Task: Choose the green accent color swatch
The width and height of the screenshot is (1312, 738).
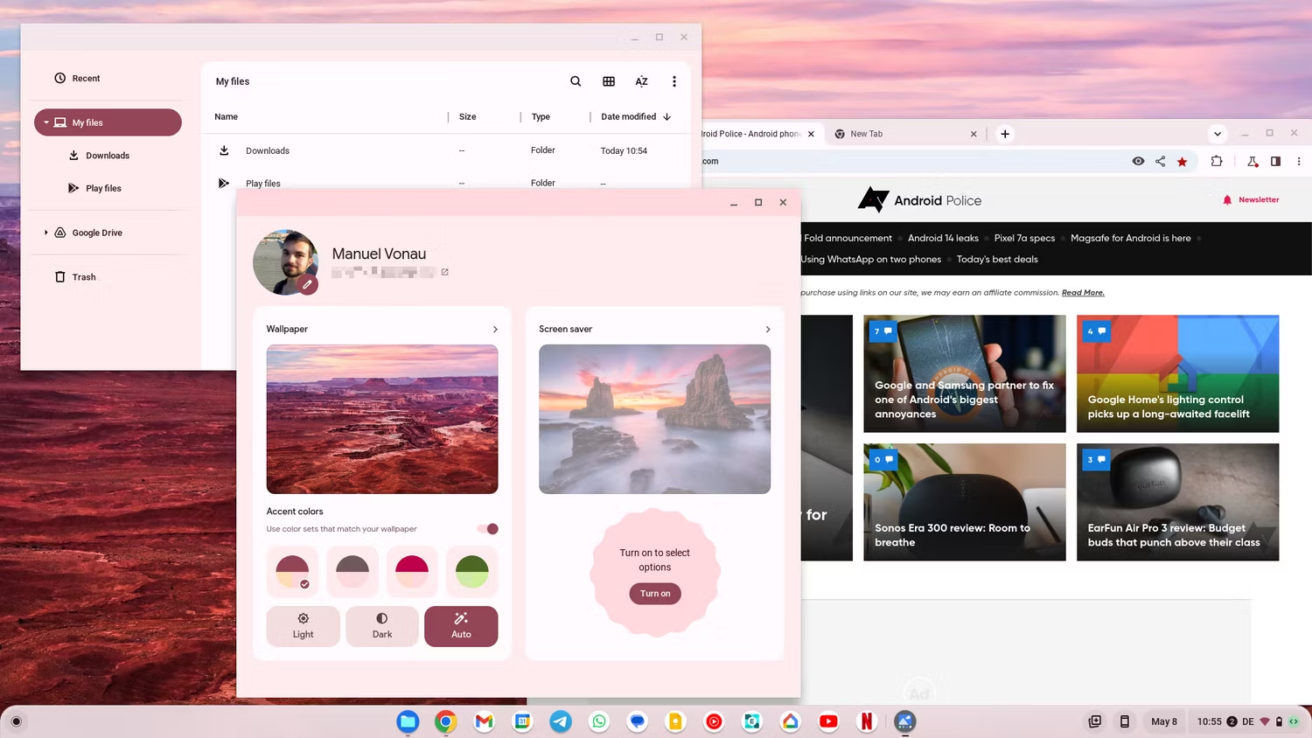Action: (x=472, y=570)
